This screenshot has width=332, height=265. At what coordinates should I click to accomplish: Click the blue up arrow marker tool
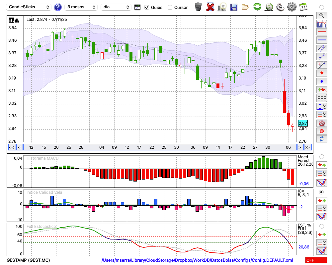[322, 81]
